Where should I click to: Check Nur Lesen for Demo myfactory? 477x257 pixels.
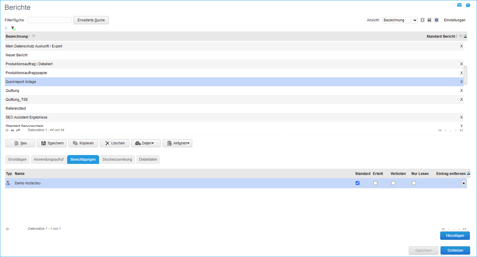pyautogui.click(x=414, y=183)
